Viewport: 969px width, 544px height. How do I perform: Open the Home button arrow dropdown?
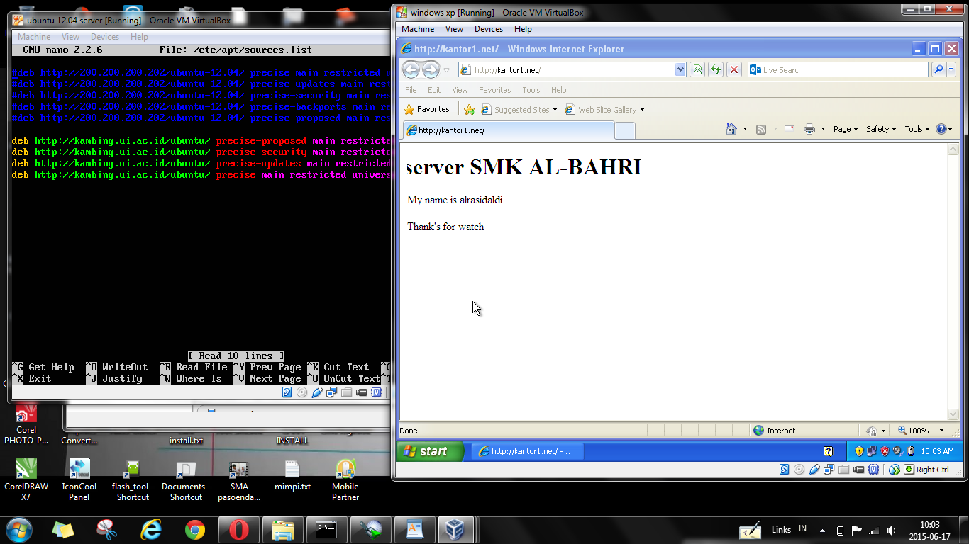tap(745, 129)
